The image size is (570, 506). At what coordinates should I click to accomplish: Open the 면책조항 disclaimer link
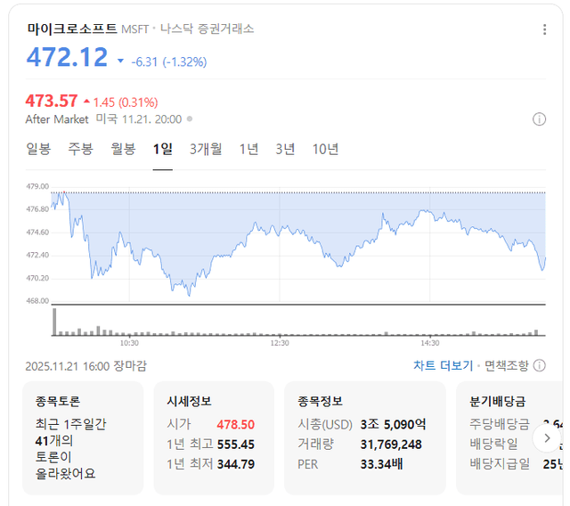pyautogui.click(x=506, y=365)
